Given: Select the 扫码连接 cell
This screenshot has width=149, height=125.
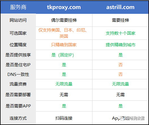Looking at the screenshot, I should 64,118.
